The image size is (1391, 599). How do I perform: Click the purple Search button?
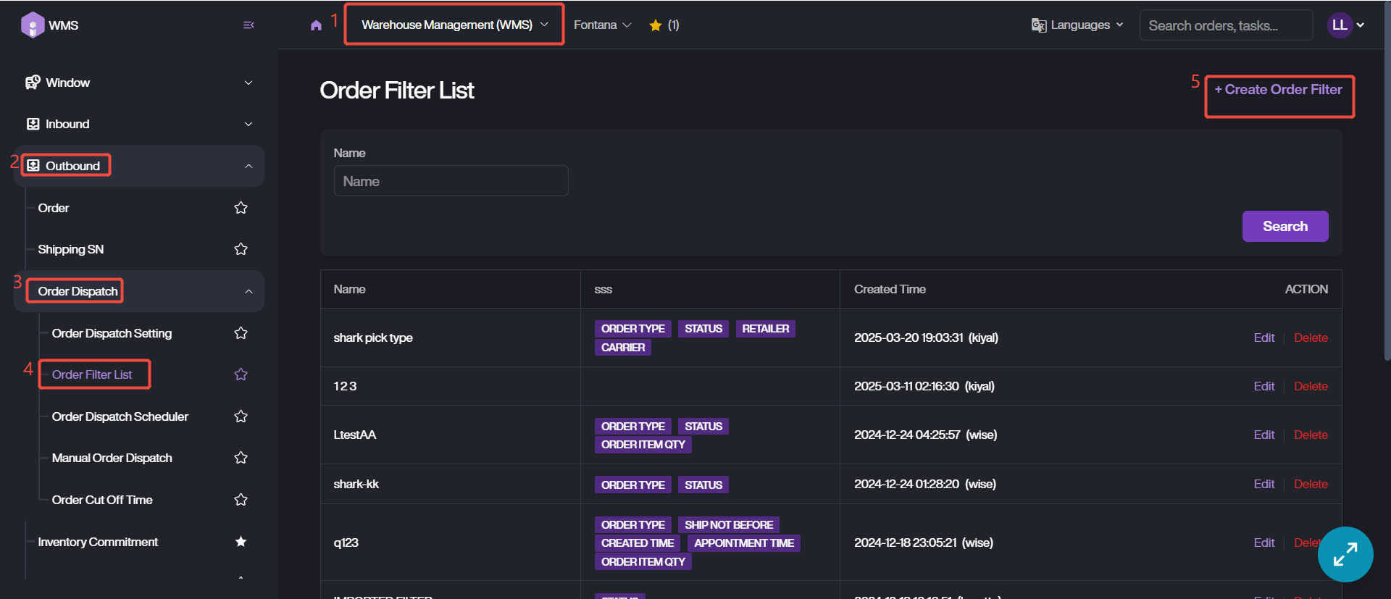tap(1285, 226)
